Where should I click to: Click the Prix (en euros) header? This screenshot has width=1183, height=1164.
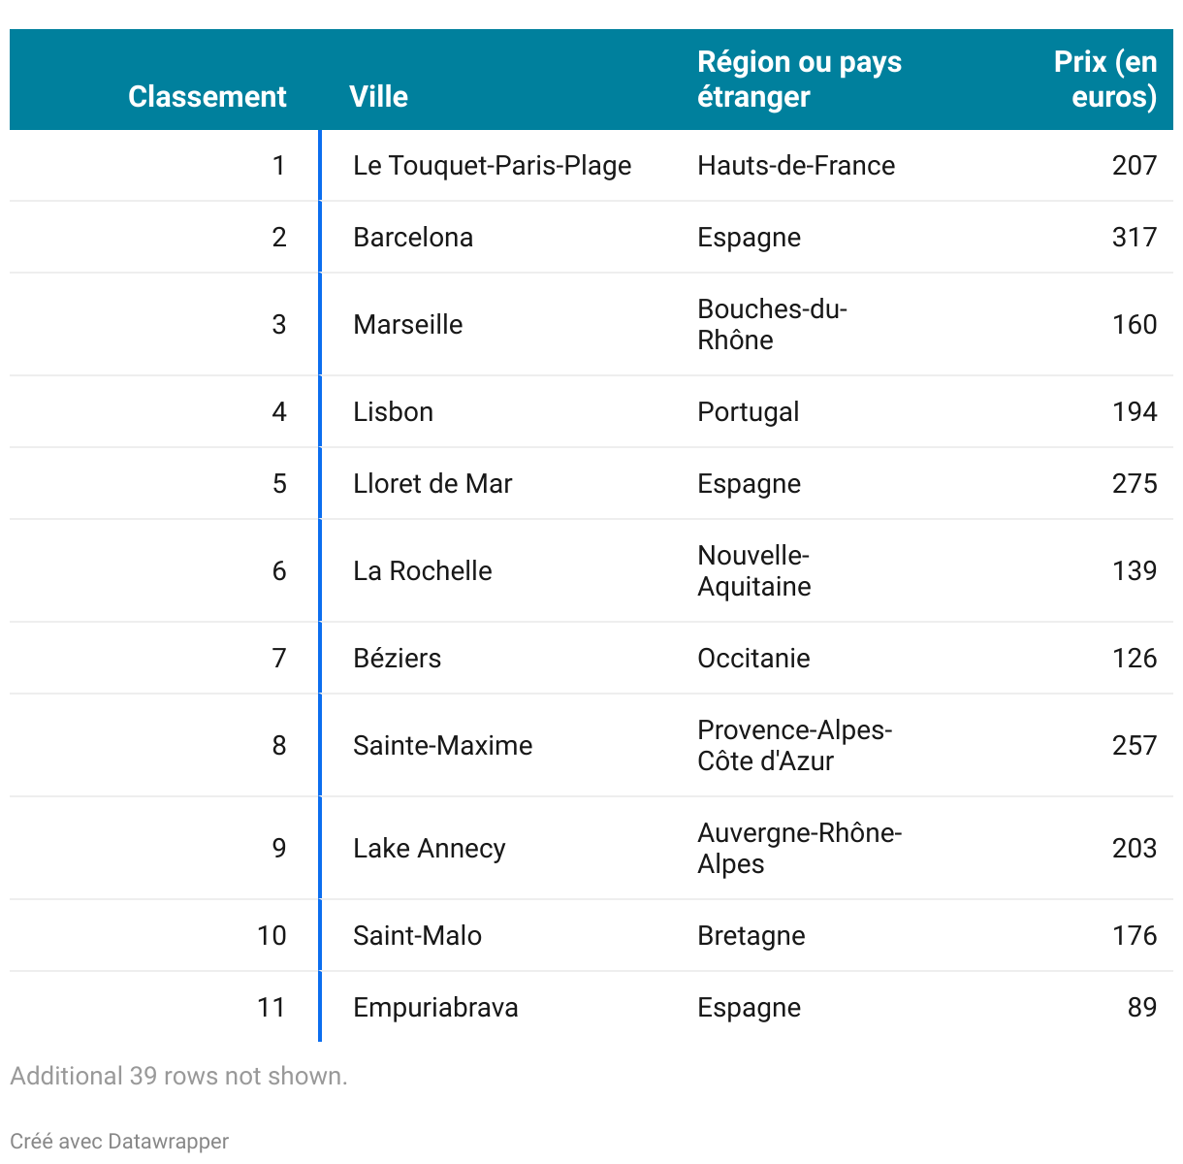coord(1105,80)
